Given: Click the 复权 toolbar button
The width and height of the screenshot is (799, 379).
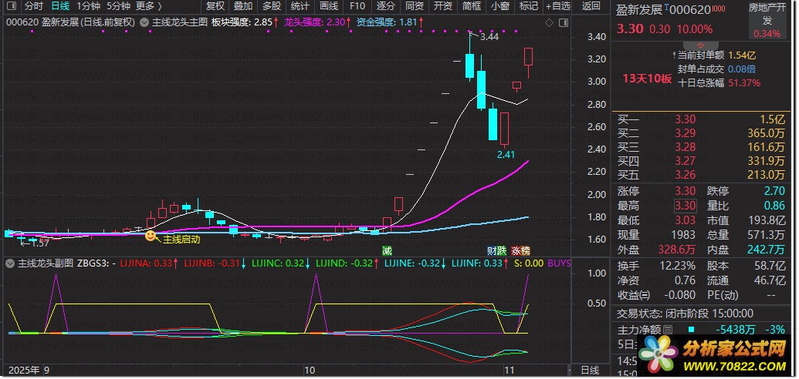Looking at the screenshot, I should [x=215, y=7].
